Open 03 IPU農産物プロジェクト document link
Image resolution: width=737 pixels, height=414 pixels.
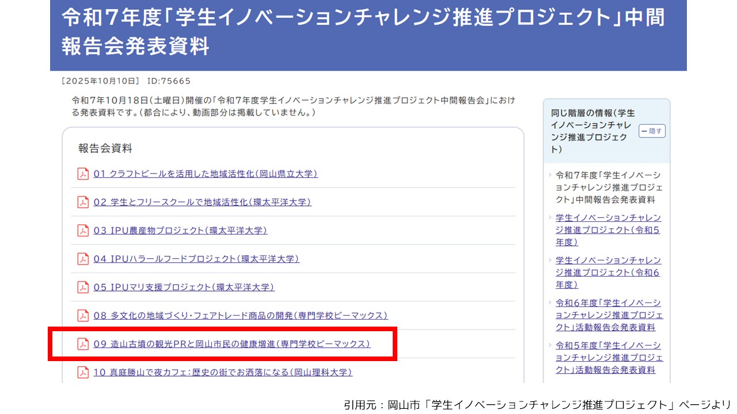click(180, 231)
